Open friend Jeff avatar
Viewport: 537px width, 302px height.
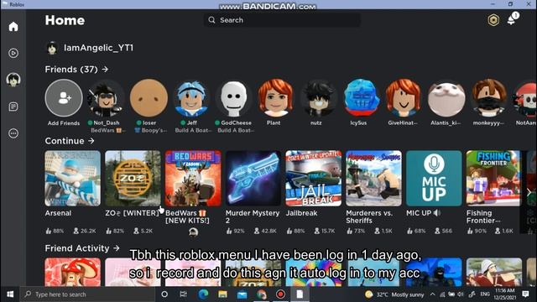pos(191,98)
